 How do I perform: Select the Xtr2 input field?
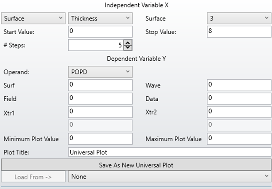point(239,112)
